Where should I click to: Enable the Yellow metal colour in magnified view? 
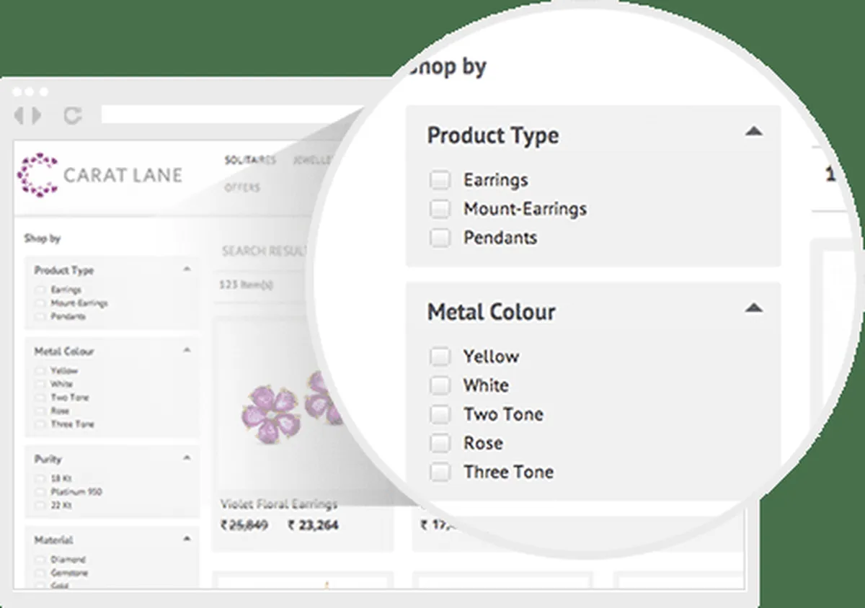click(440, 357)
